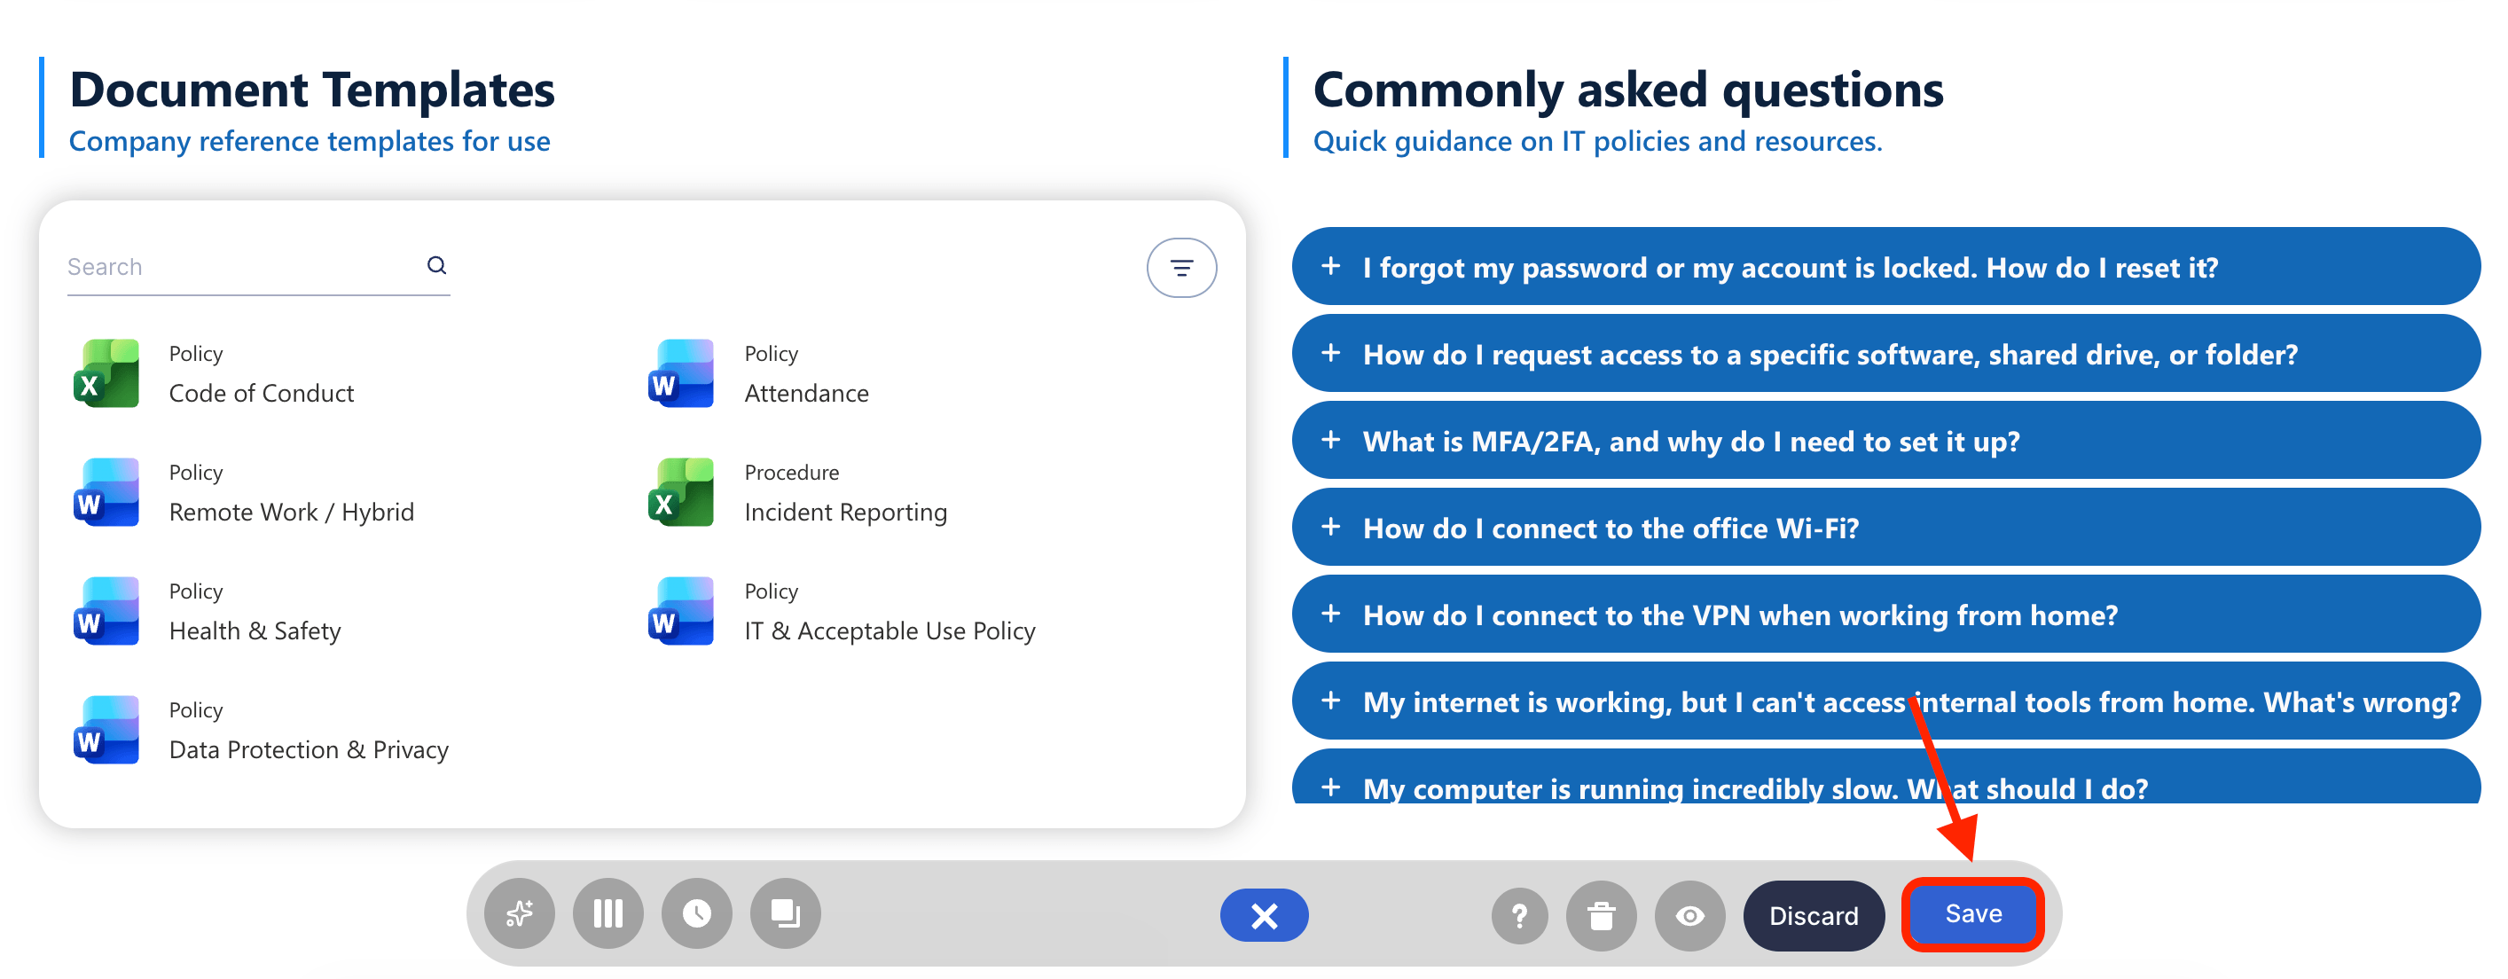Click the Save button

click(1972, 913)
